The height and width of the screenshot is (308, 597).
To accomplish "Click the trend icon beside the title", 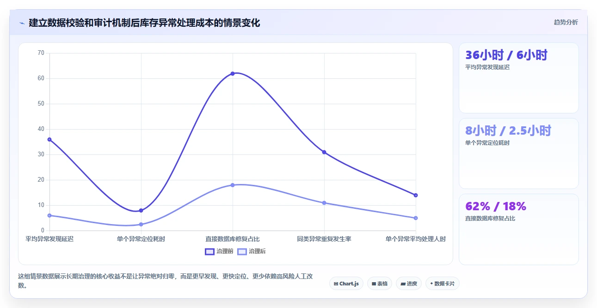I will tap(22, 23).
